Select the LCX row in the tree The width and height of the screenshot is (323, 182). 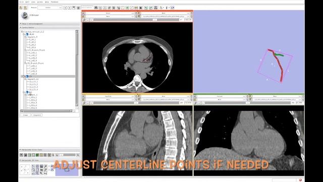click(x=48, y=76)
